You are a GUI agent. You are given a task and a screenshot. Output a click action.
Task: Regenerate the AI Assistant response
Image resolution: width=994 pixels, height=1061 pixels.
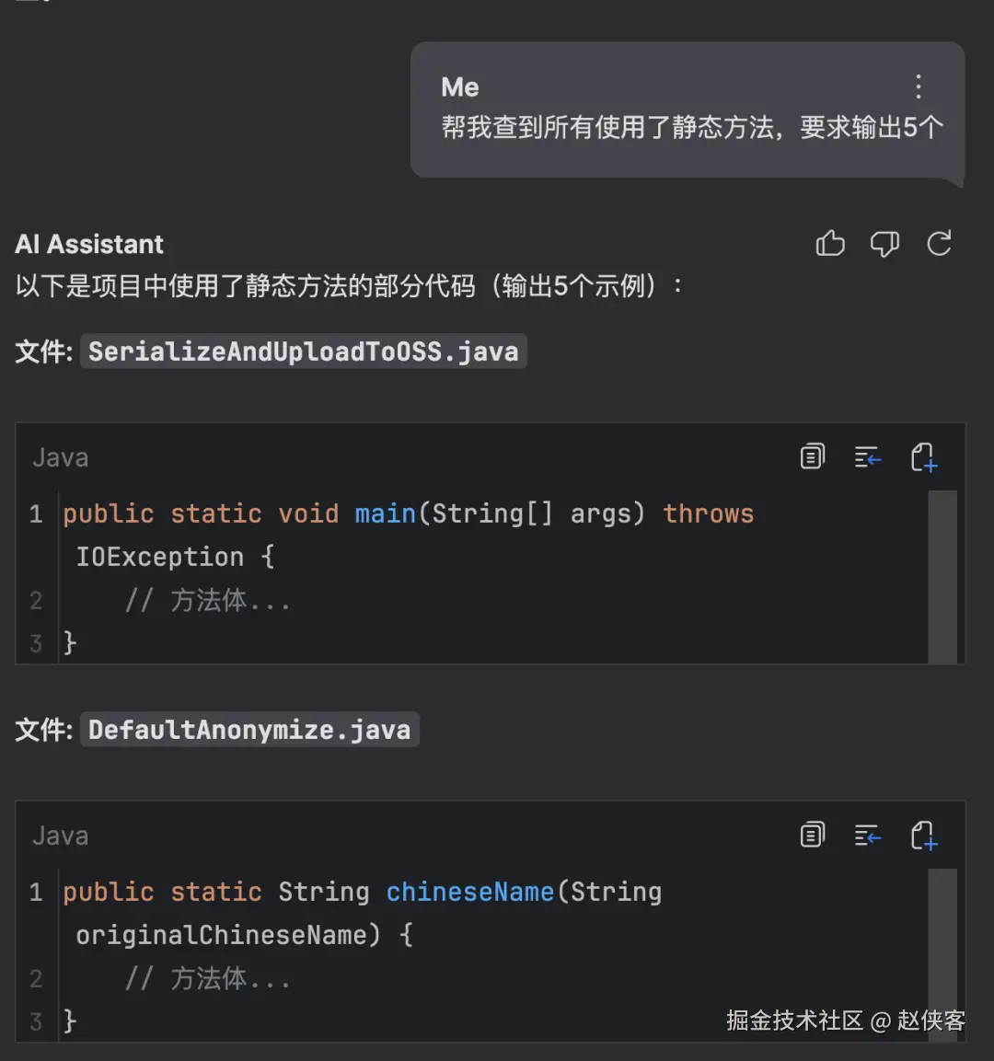[939, 244]
